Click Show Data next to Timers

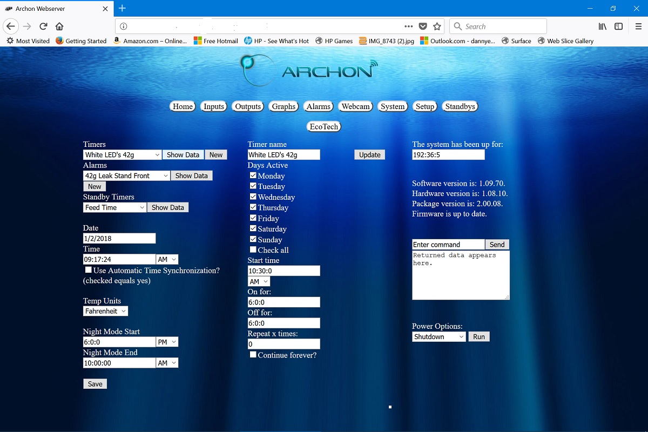point(183,154)
